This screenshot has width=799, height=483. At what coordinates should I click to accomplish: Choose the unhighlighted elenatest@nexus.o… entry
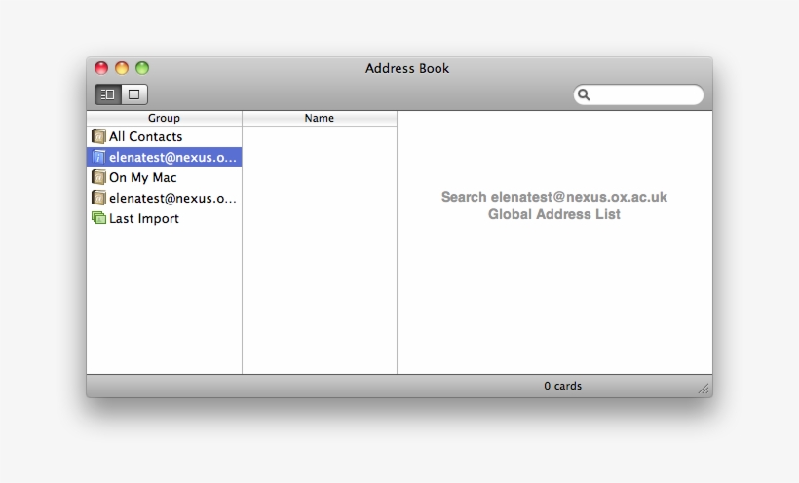(x=172, y=198)
